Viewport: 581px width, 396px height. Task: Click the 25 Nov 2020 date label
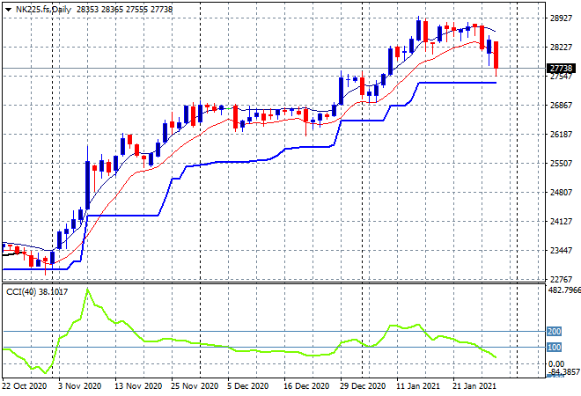tap(195, 386)
